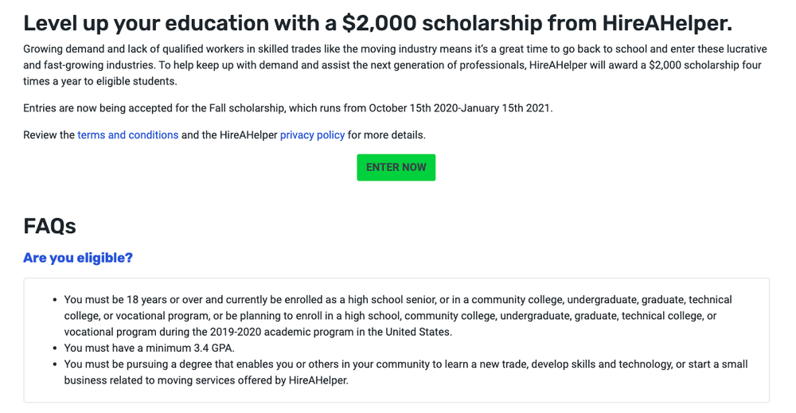This screenshot has width=796, height=413.
Task: Click the 'Growing demand and lack' intro paragraph
Action: 395,65
